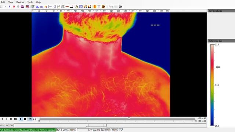Image resolution: width=235 pixels, height=132 pixels.
Task: Click the green file path in status bar
Action: point(28,130)
